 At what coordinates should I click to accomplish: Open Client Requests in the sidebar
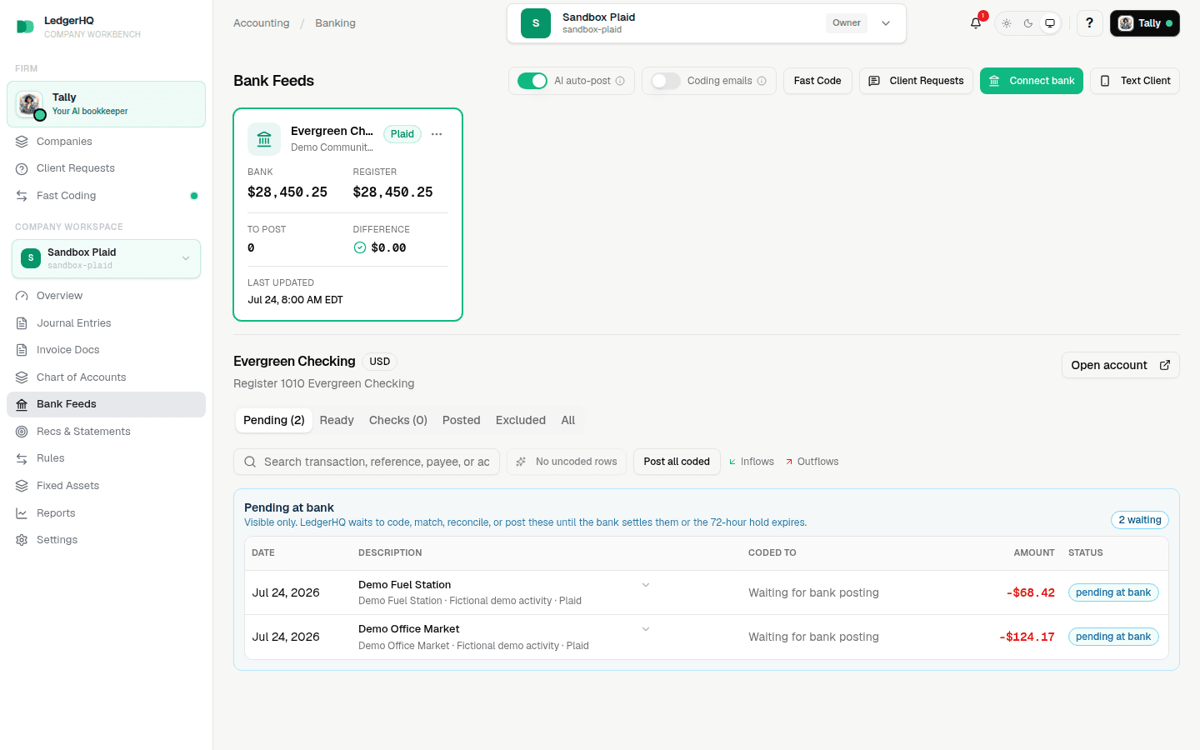click(106, 168)
